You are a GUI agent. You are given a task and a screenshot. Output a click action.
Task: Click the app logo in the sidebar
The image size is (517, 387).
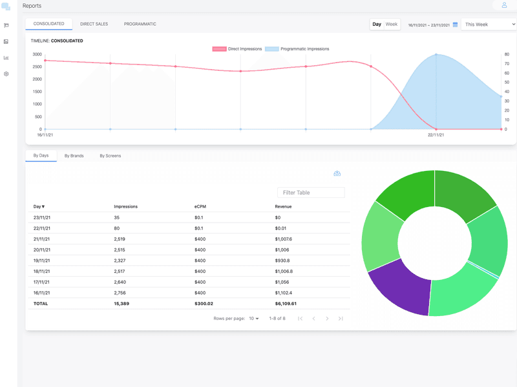[6, 6]
